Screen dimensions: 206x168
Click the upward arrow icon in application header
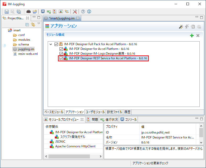187,27
